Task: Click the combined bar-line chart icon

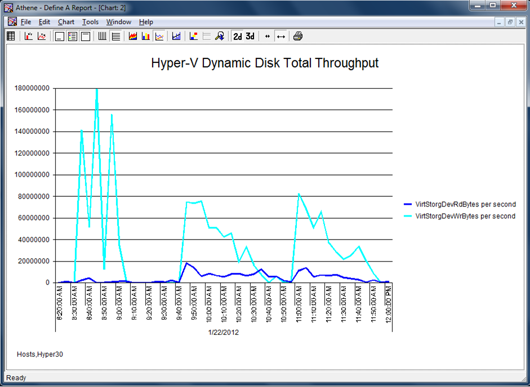Action: pyautogui.click(x=176, y=36)
